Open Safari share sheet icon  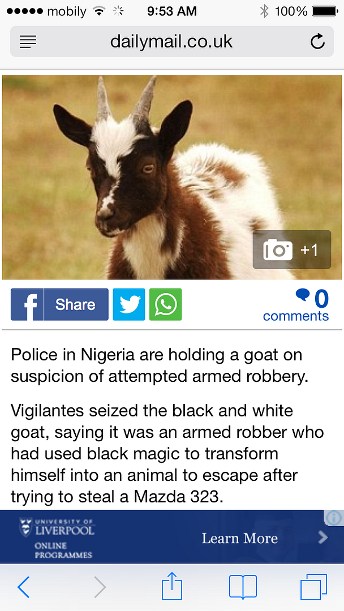tap(172, 586)
